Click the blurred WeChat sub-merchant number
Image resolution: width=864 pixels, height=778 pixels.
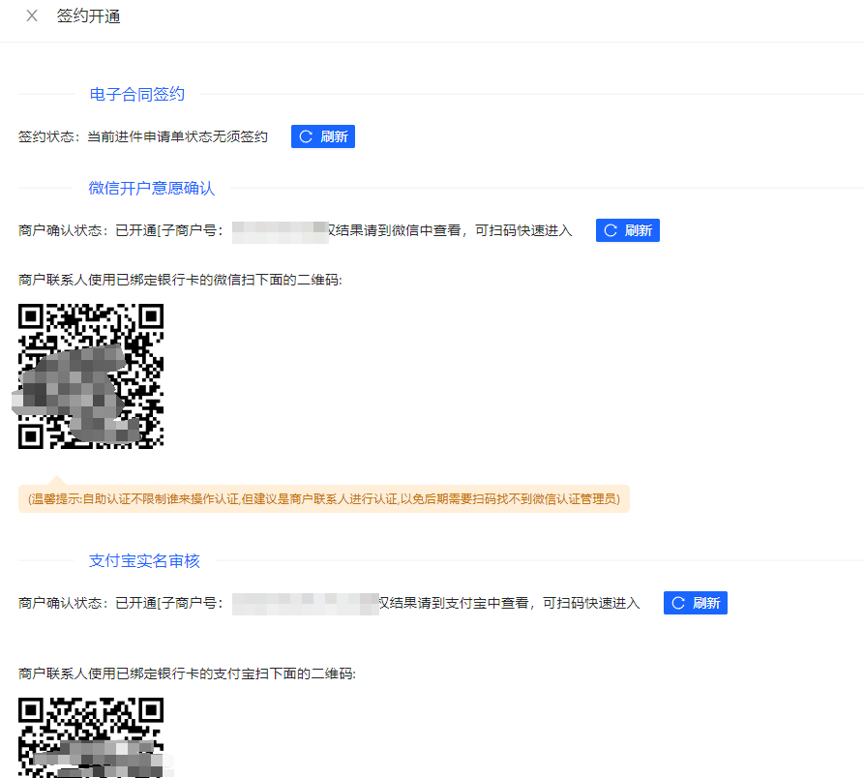(281, 230)
